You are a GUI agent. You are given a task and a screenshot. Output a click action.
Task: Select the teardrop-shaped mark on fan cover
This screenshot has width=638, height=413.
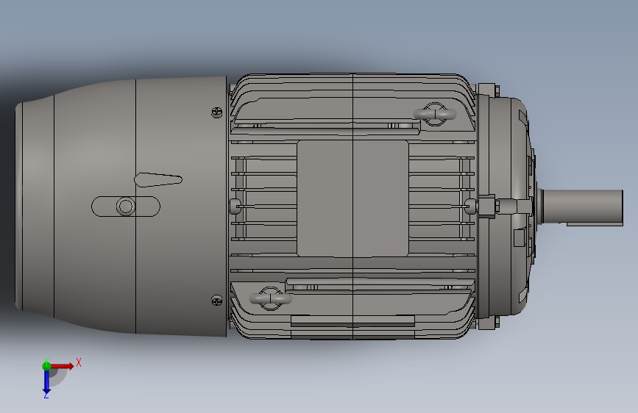tap(158, 179)
